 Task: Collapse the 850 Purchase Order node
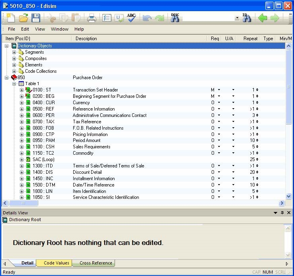[7, 78]
